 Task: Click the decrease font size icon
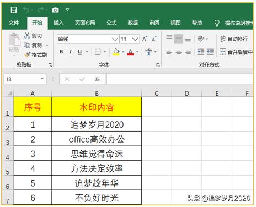click(154, 39)
